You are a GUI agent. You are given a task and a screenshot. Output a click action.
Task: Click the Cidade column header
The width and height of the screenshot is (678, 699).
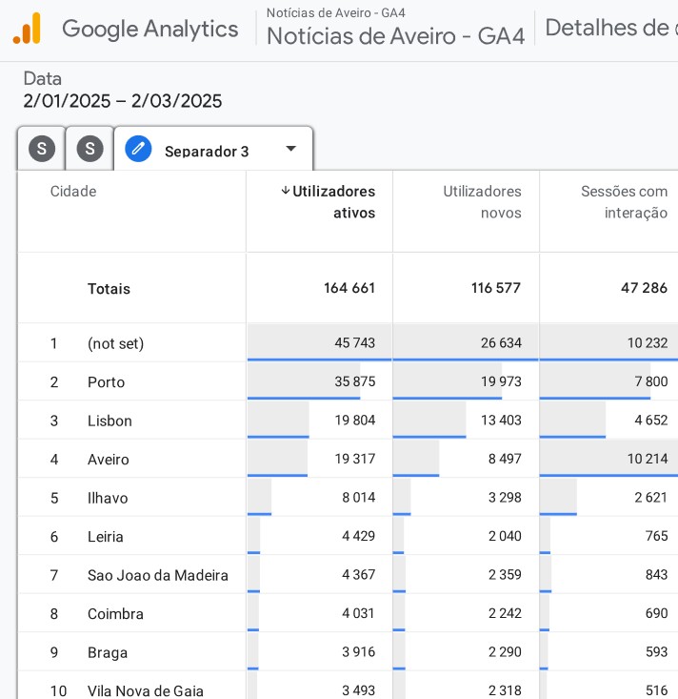click(x=73, y=192)
